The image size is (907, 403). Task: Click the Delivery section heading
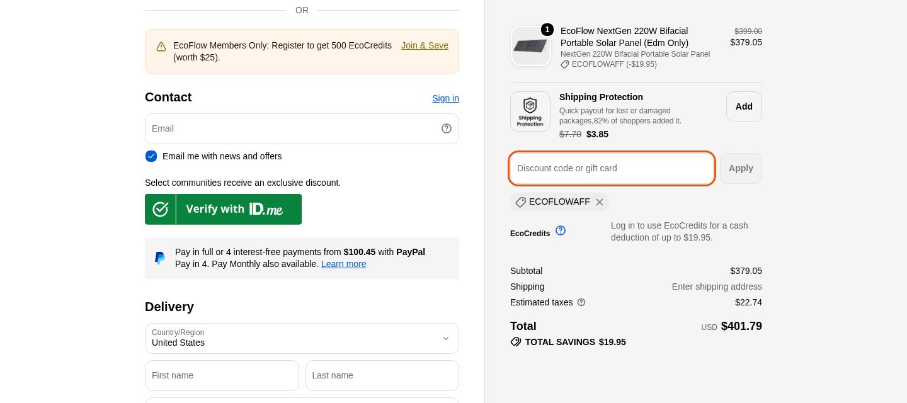point(169,307)
